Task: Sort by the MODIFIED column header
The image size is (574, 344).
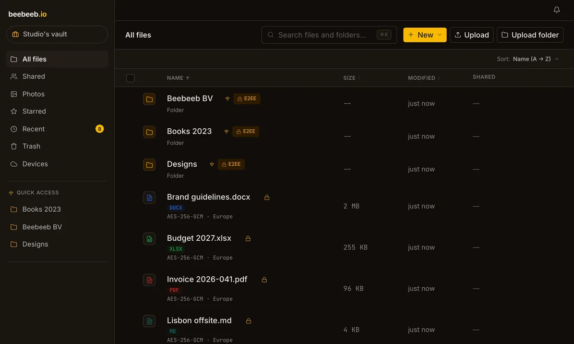Action: point(424,78)
